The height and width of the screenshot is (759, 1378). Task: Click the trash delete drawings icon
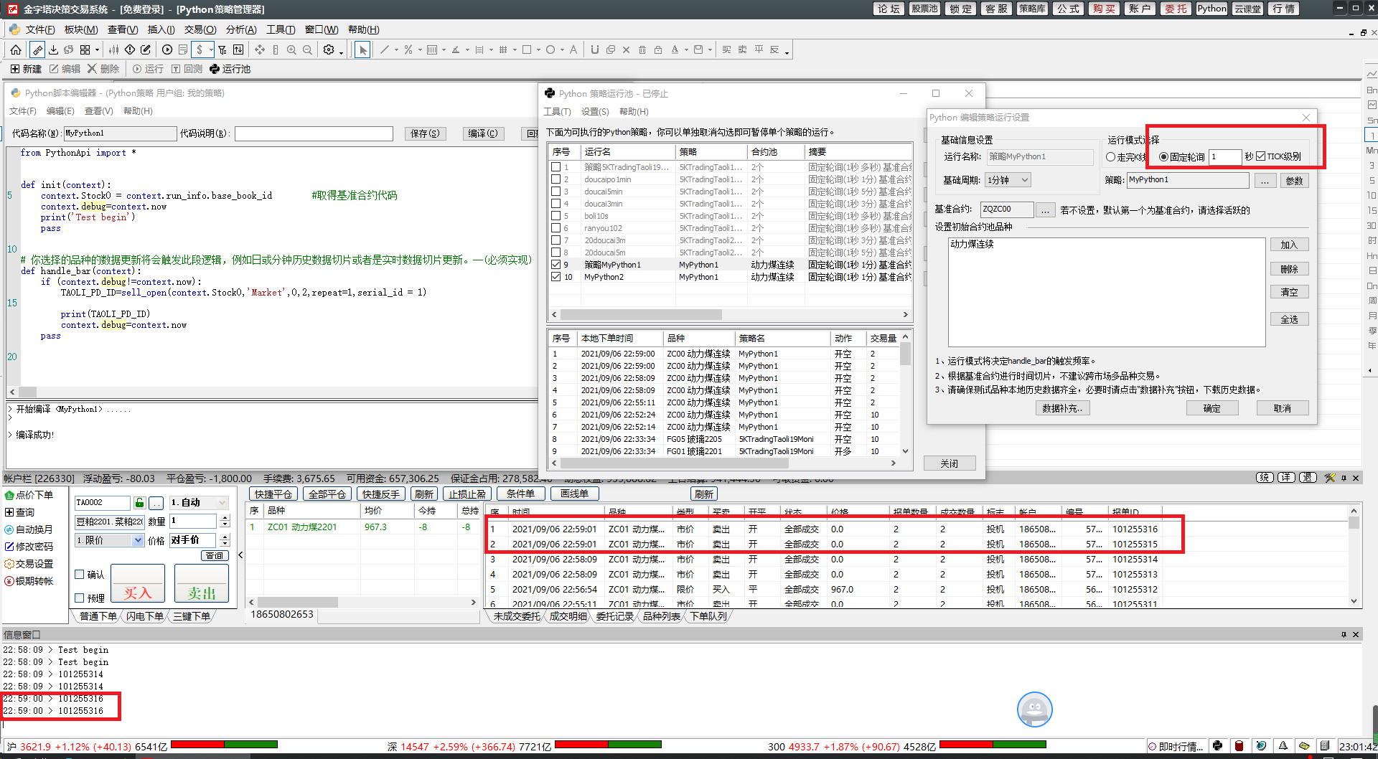[642, 49]
